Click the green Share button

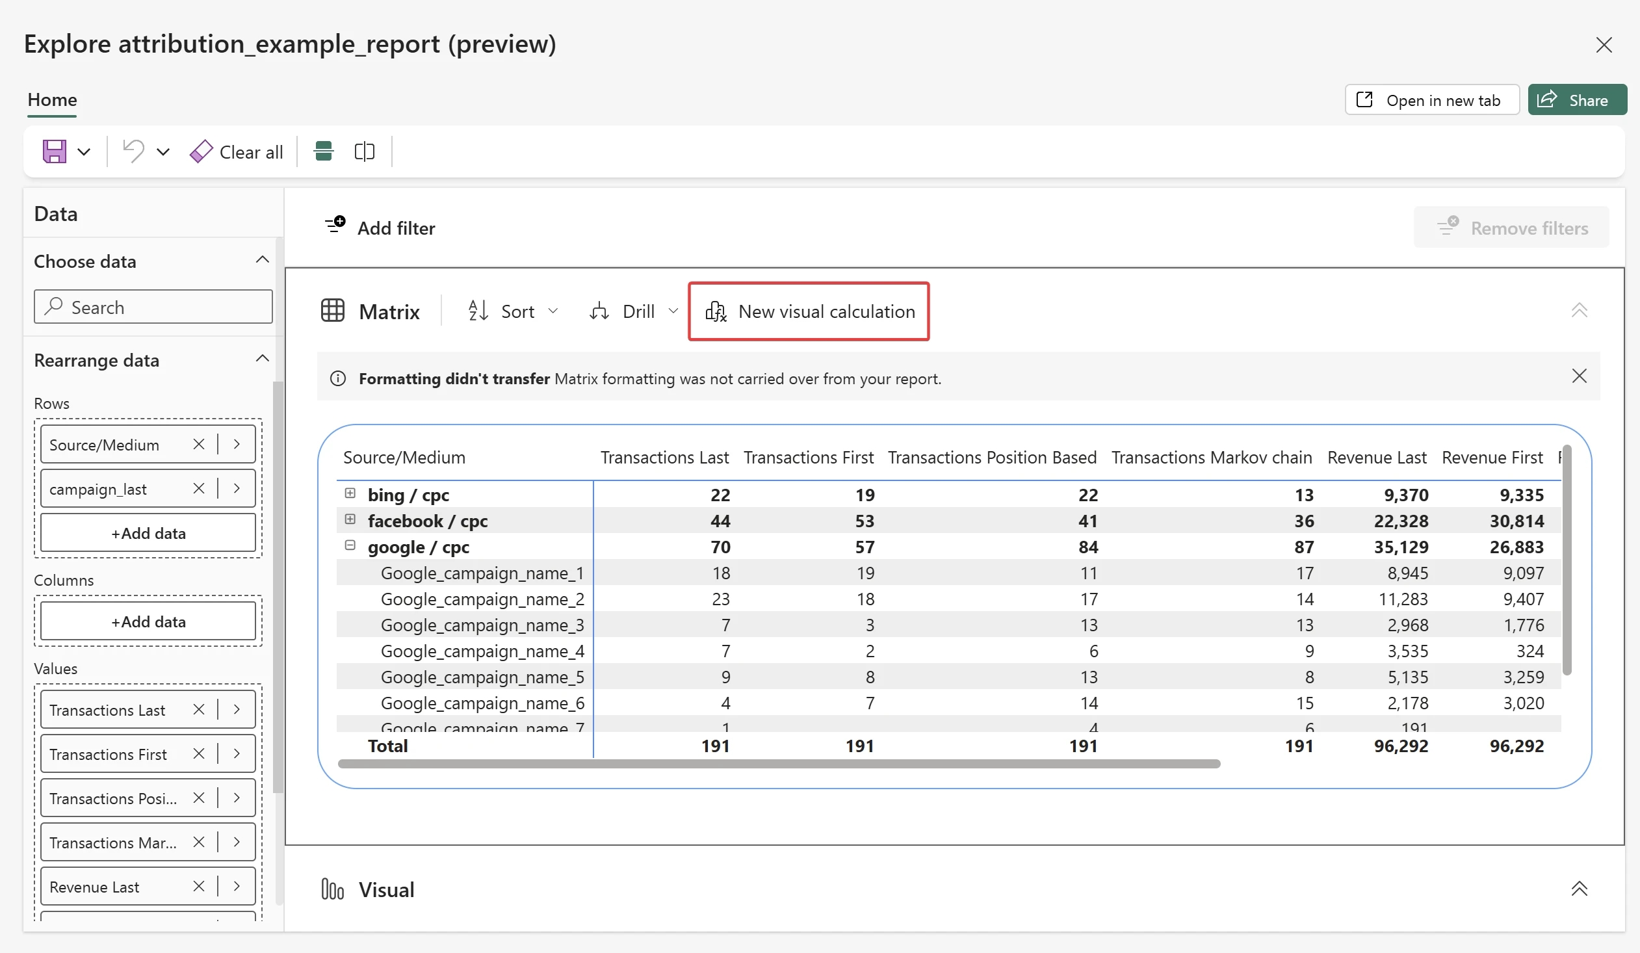click(x=1578, y=99)
